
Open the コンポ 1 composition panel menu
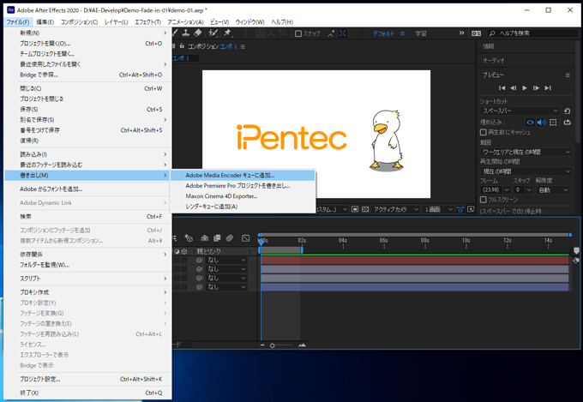click(243, 46)
